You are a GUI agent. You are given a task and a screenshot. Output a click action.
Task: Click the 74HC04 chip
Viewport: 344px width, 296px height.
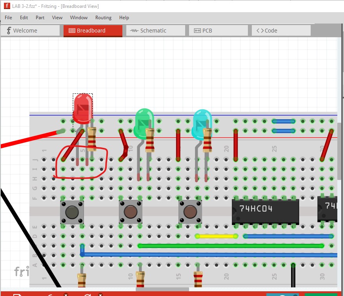[265, 211]
